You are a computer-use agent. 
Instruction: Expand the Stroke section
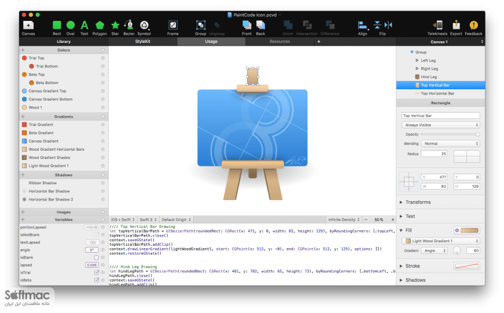coord(401,266)
